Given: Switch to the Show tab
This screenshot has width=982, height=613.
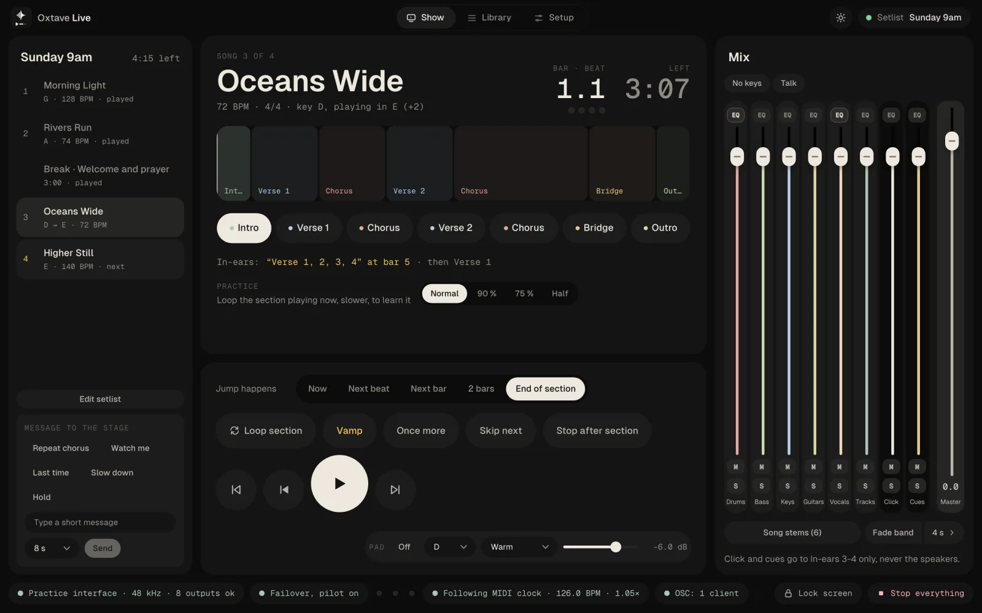Looking at the screenshot, I should click(x=426, y=18).
